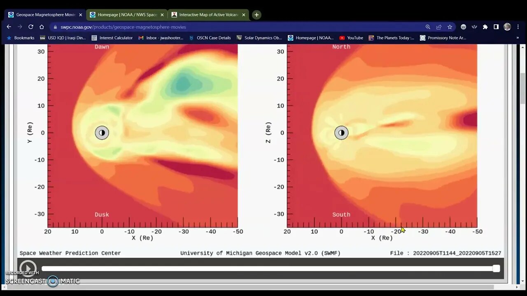The width and height of the screenshot is (527, 296).
Task: Open the browser home page
Action: pos(42,27)
